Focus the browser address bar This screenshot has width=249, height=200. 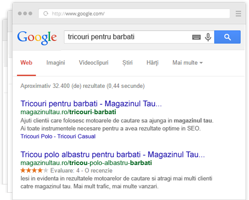point(134,14)
